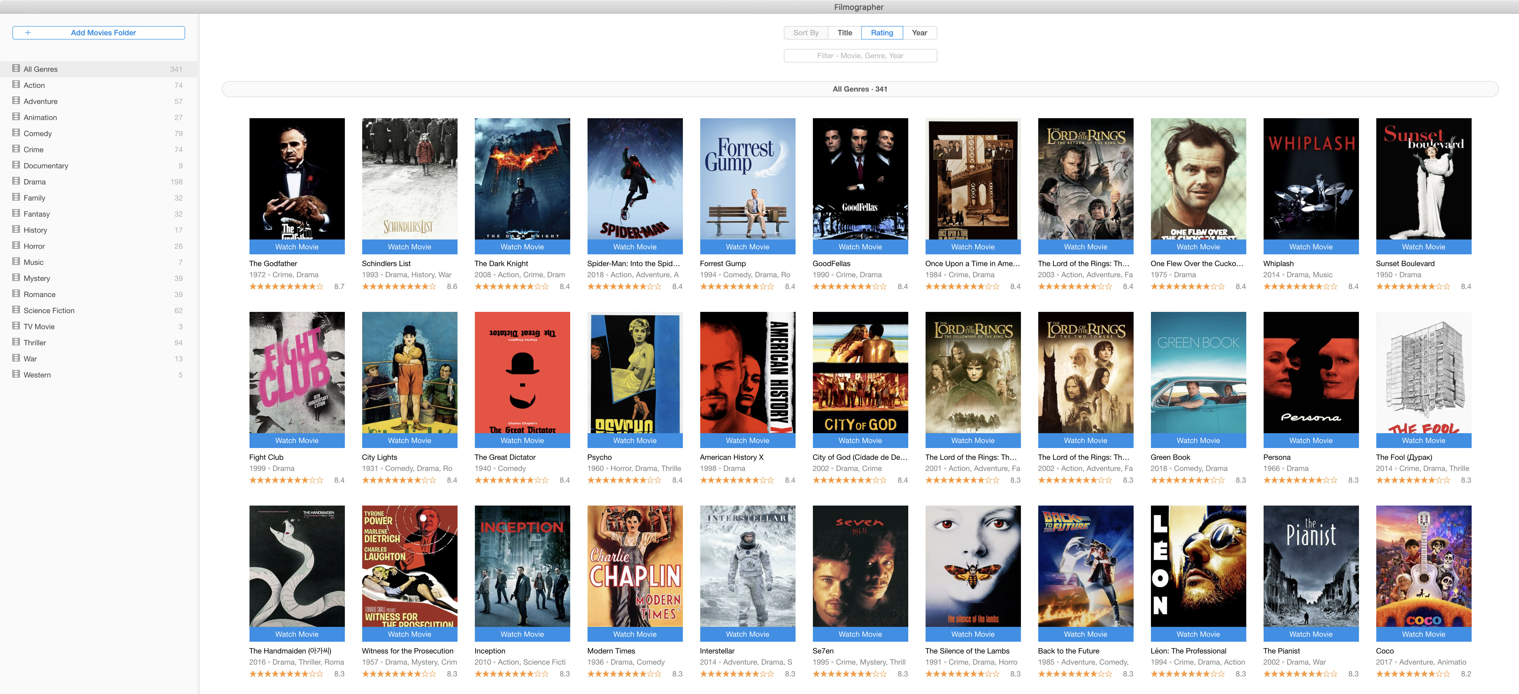Sort movies by Year
The width and height of the screenshot is (1519, 694).
(x=919, y=33)
